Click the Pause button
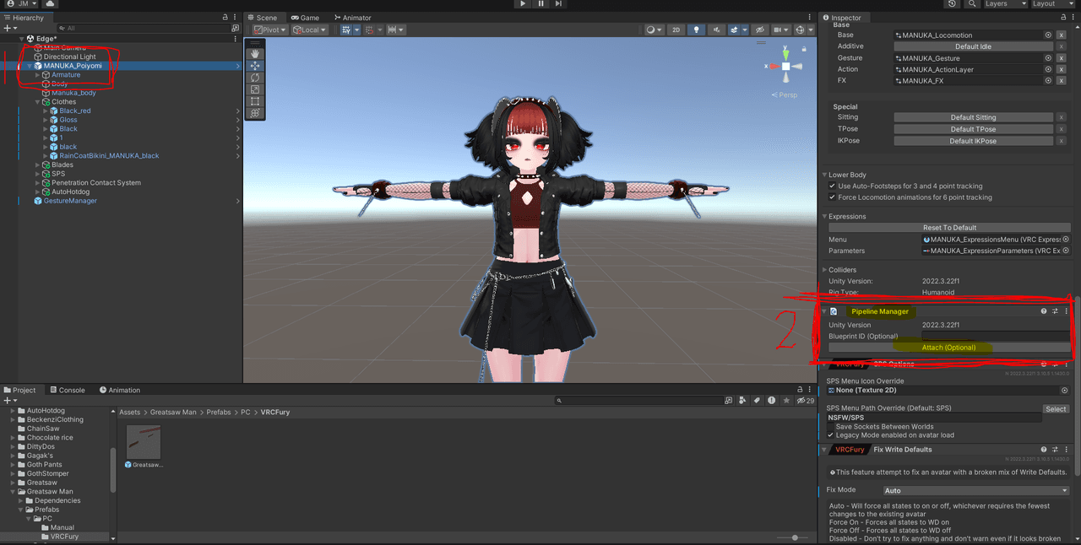1081x545 pixels. (541, 4)
